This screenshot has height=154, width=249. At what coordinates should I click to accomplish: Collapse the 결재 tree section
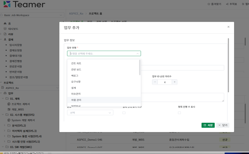1,39
